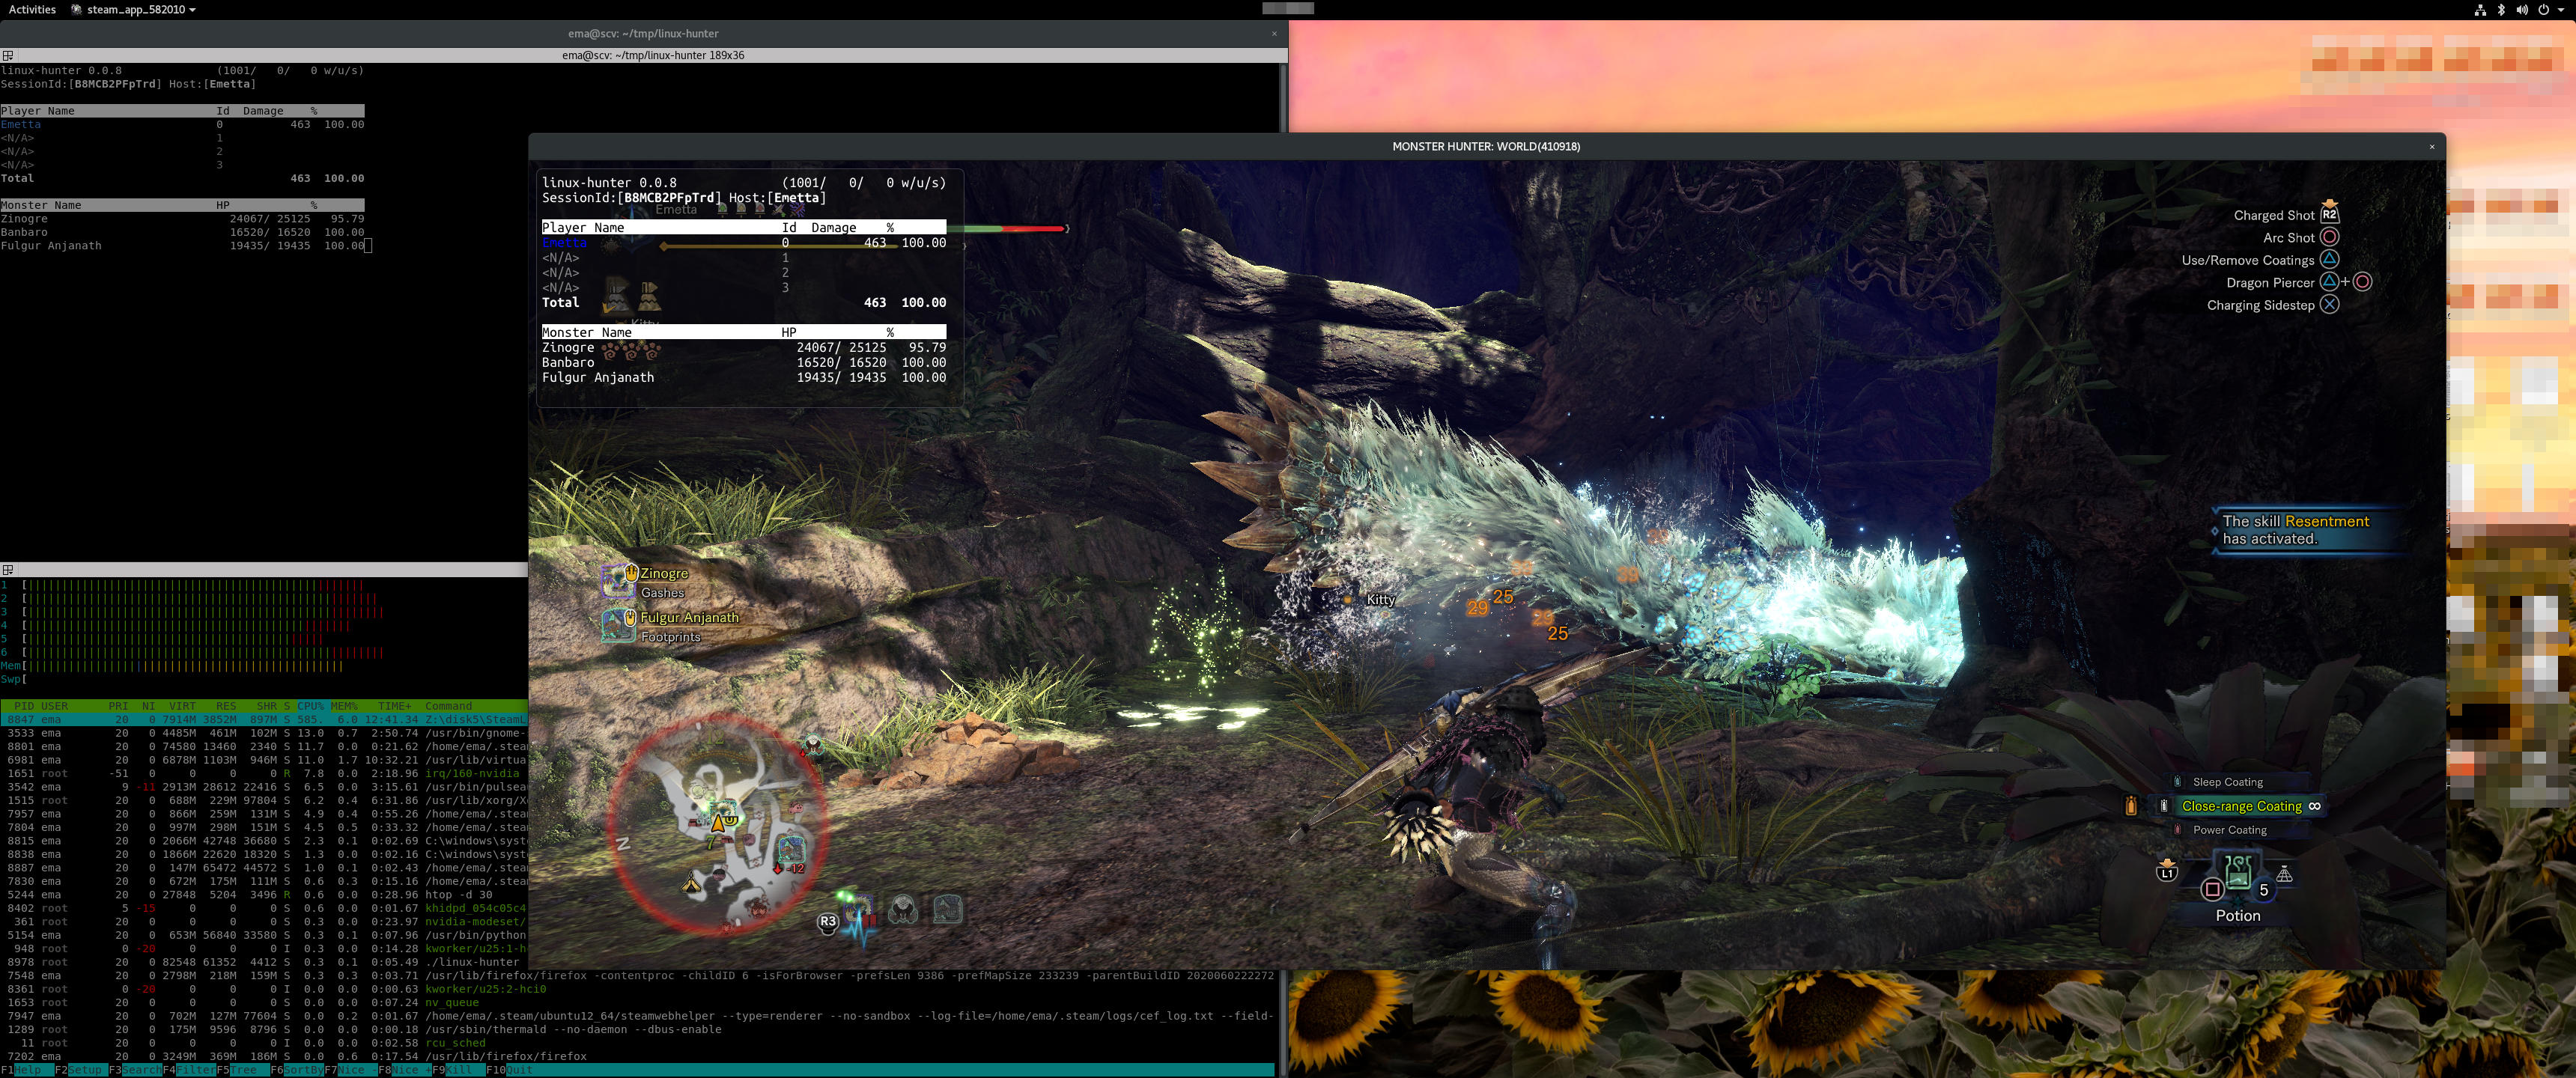Sort htop by the CPU% column header

310,706
